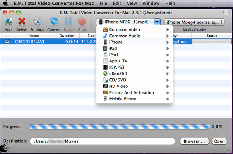Open the Window menu

click(151, 3)
